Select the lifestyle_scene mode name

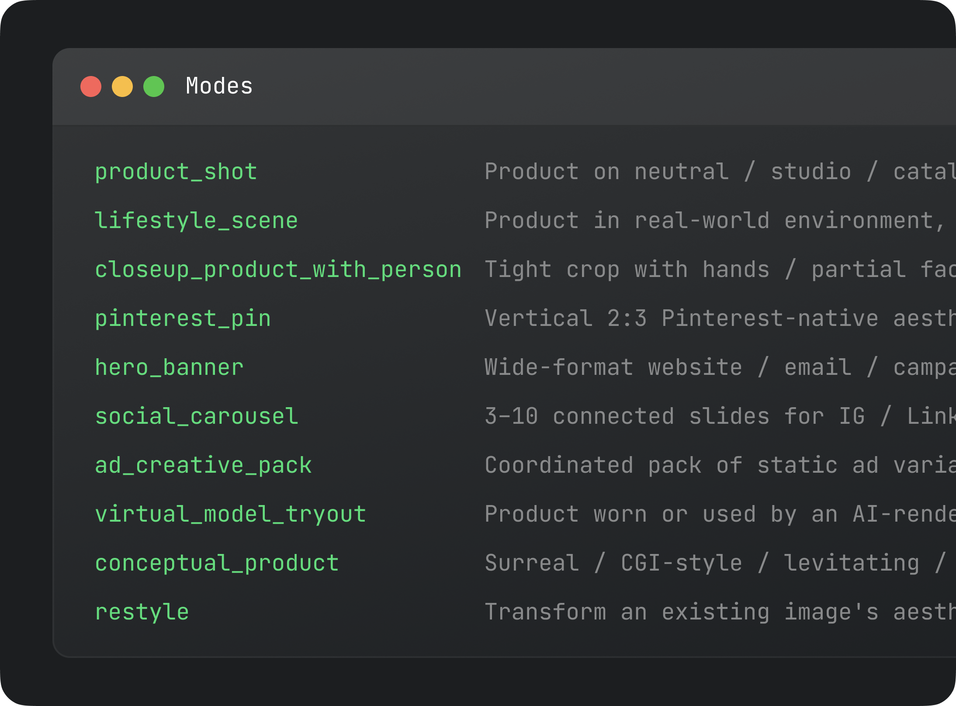[x=197, y=221]
